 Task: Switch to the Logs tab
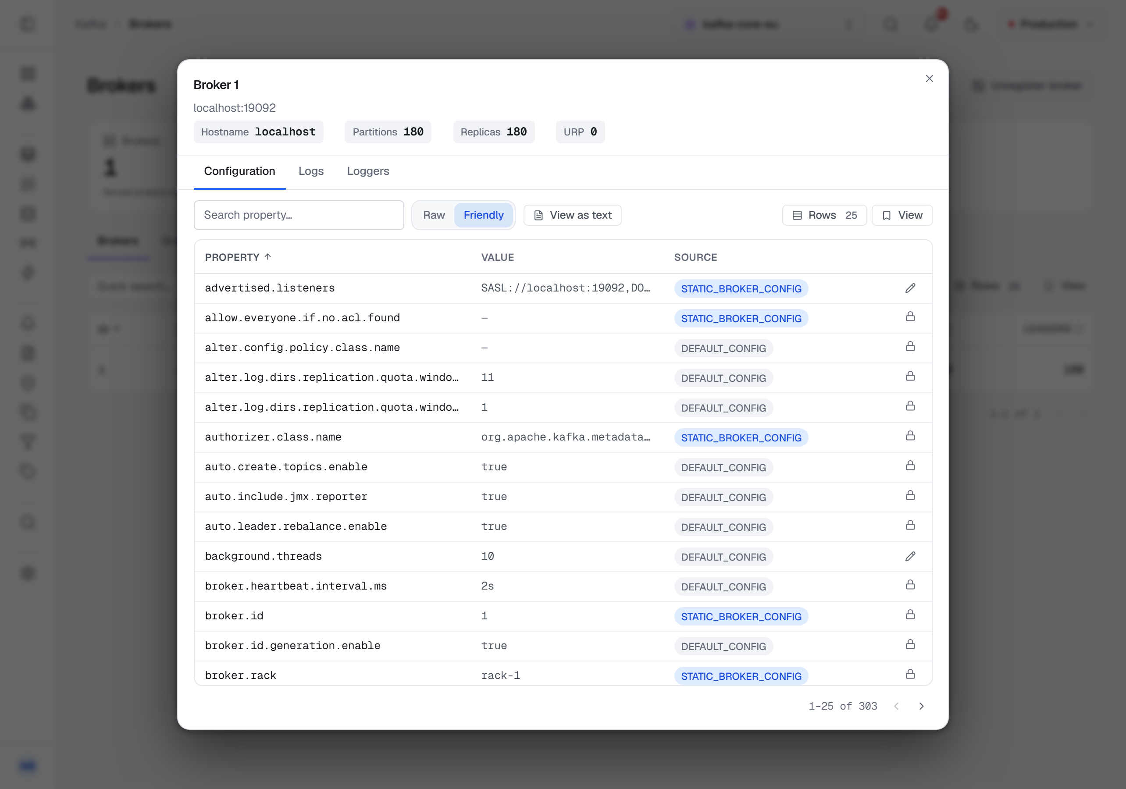[311, 172]
